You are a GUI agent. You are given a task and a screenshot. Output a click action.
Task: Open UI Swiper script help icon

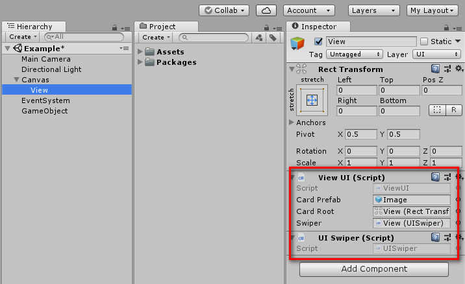tap(435, 237)
